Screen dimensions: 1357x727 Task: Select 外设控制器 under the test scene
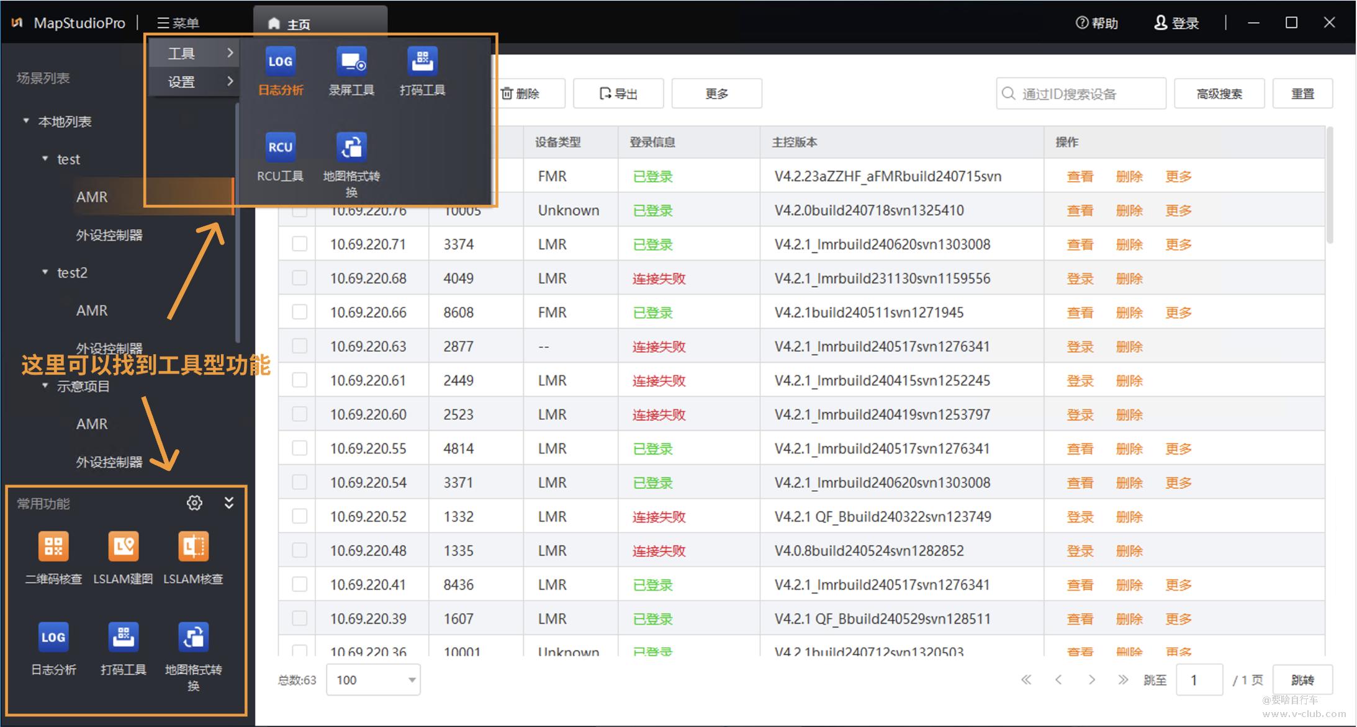click(109, 235)
